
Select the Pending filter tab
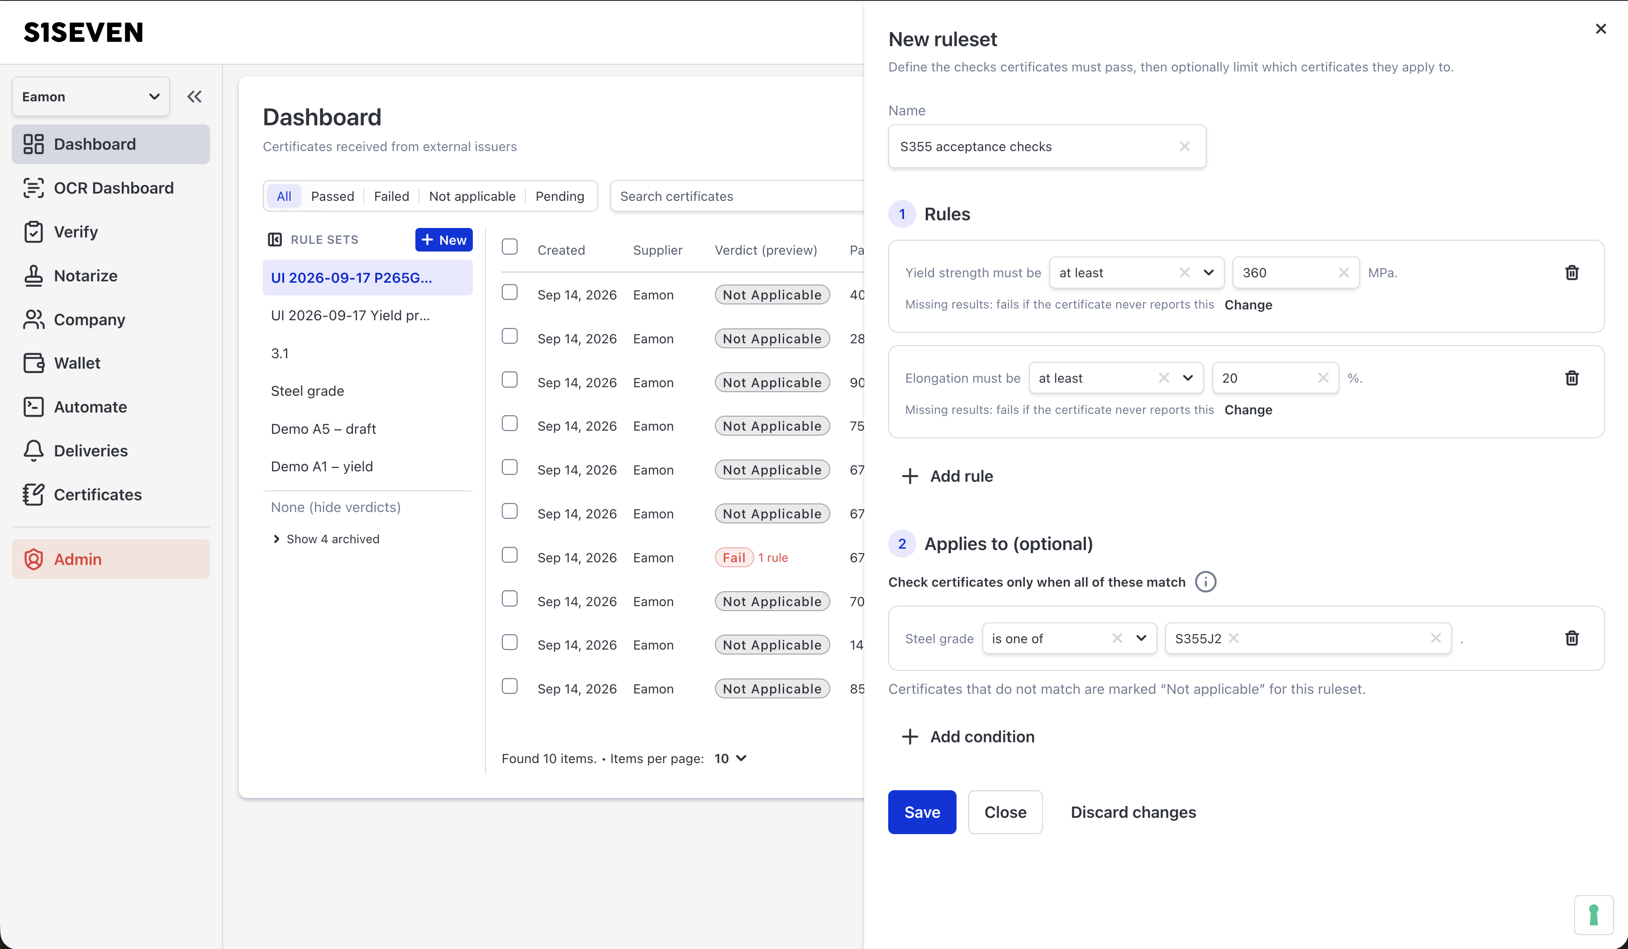point(559,196)
